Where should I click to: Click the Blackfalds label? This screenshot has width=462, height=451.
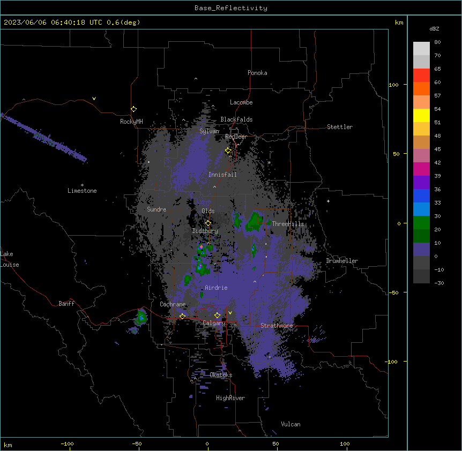[236, 119]
